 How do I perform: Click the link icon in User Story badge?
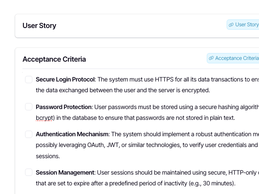pos(231,25)
